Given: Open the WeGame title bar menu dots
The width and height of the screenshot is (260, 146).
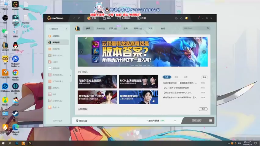Looking at the screenshot, I should [x=198, y=18].
